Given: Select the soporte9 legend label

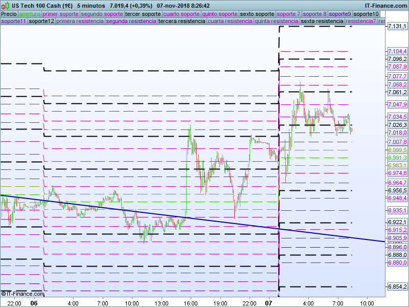Looking at the screenshot, I should click(x=340, y=14).
